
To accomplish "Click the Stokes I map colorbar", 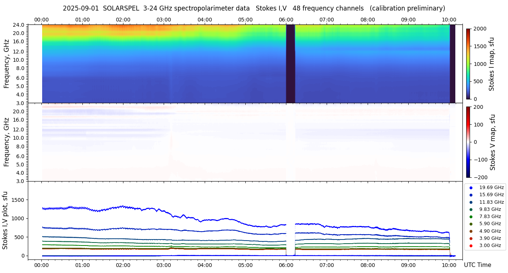I will click(x=468, y=64).
